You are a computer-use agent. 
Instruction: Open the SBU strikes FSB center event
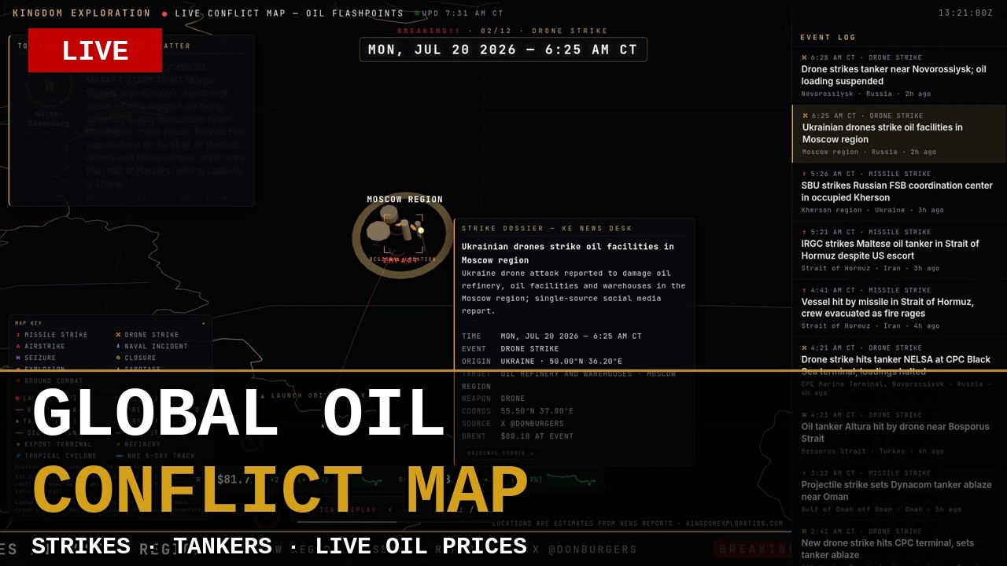click(899, 192)
